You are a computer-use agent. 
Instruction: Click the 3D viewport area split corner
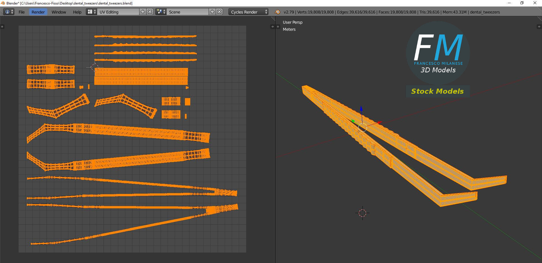click(539, 18)
